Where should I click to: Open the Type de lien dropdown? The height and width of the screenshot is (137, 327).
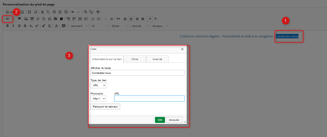[98, 85]
